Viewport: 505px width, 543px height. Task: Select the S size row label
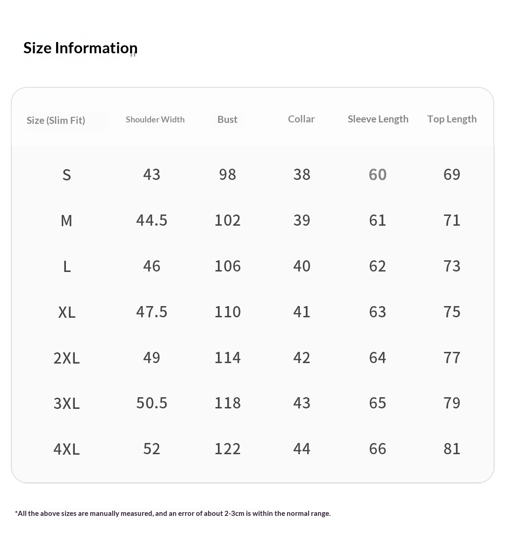67,175
